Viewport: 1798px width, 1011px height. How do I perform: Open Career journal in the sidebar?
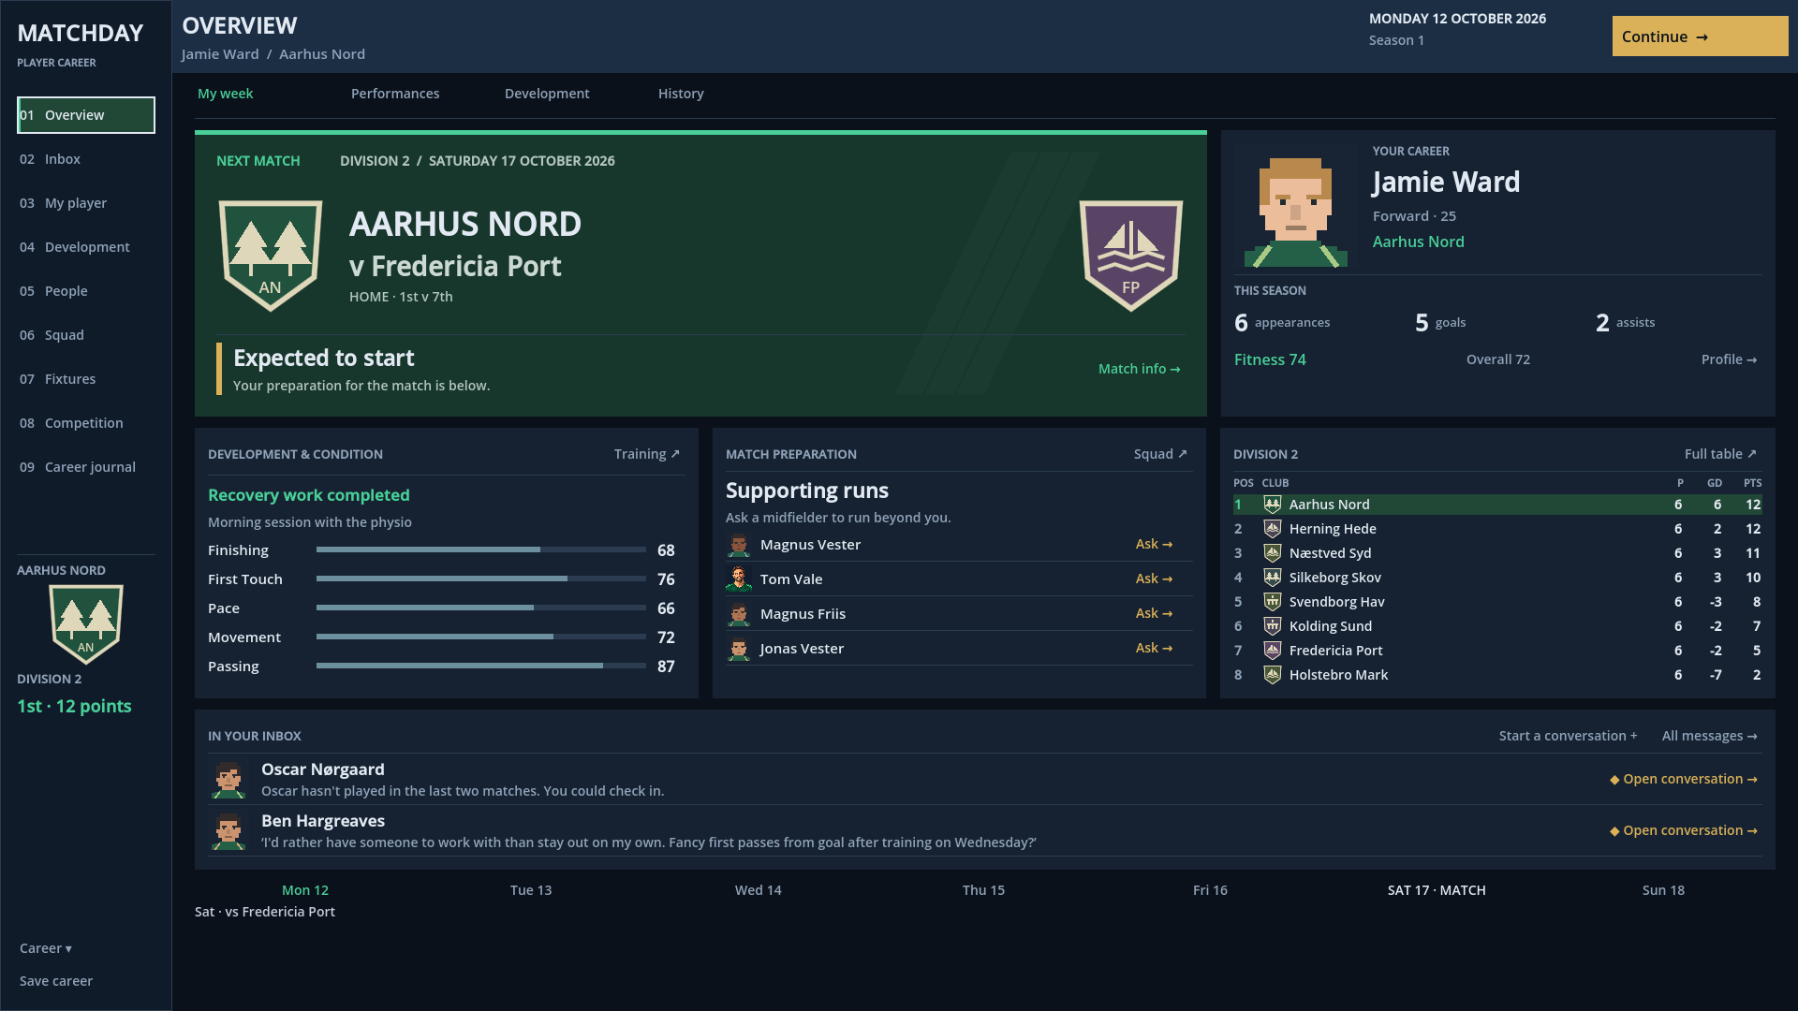point(86,467)
